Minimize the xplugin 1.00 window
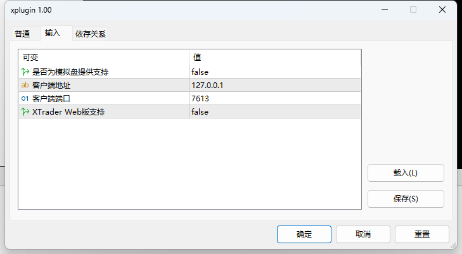 384,10
